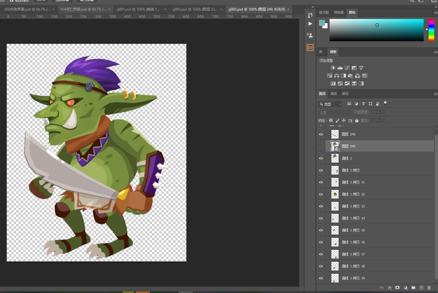This screenshot has width=438, height=293.
Task: Open the History panel icon
Action: tap(310, 15)
